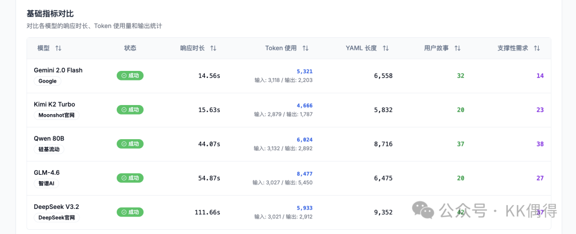This screenshot has height=234, width=576.
Task: Click GLM-4.6 token usage 8,477
Action: tap(305, 174)
